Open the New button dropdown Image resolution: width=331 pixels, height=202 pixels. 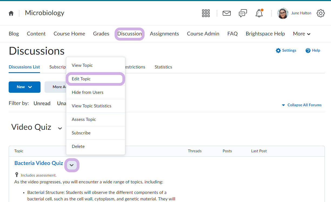pos(25,87)
